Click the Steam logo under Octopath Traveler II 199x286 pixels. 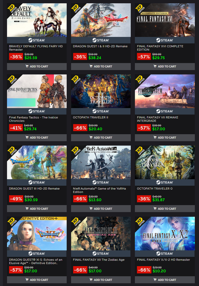pos(101,111)
